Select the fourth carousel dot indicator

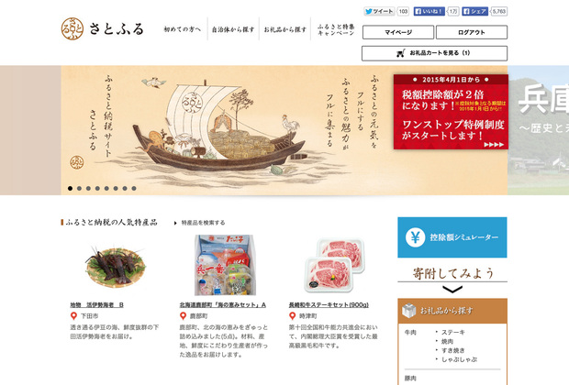click(x=97, y=188)
